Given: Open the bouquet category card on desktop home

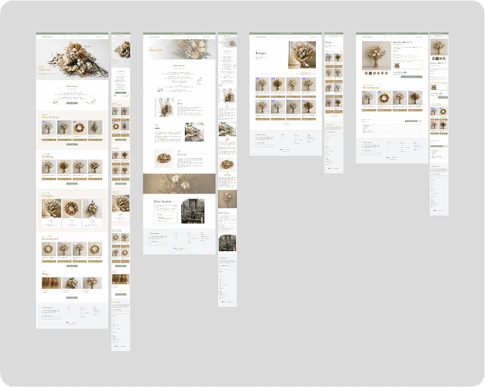Looking at the screenshot, I should coord(51,213).
